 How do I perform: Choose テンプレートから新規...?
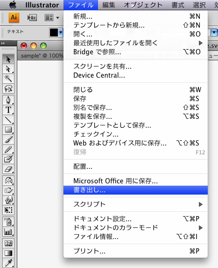(136, 25)
